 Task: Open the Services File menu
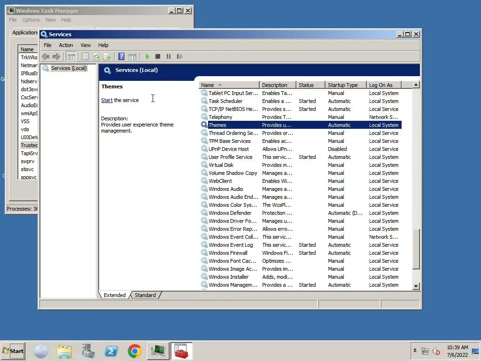point(47,45)
